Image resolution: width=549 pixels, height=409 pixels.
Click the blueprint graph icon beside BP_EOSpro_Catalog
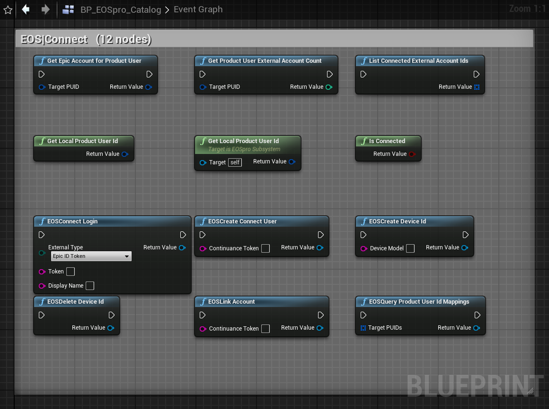[68, 9]
